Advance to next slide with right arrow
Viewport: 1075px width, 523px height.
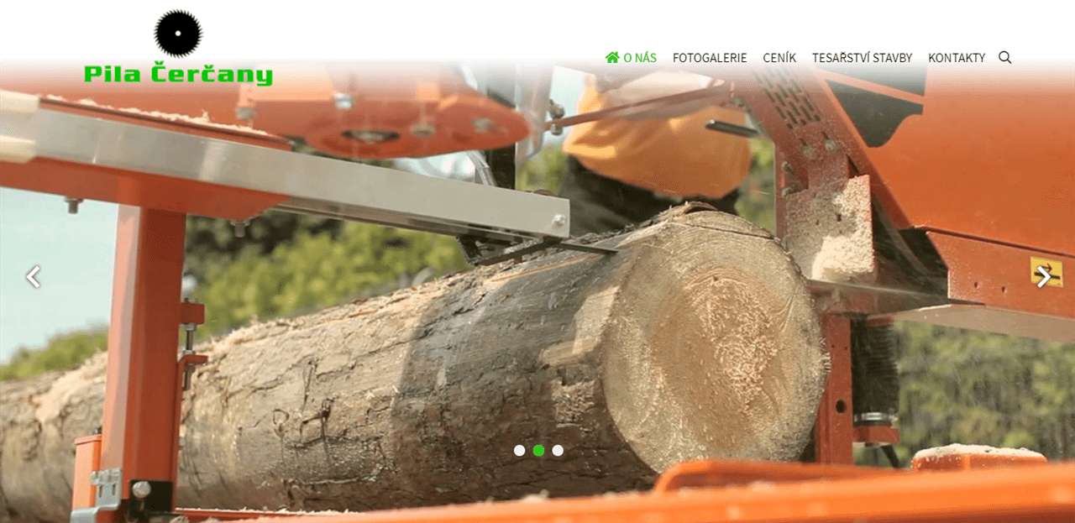(1043, 277)
